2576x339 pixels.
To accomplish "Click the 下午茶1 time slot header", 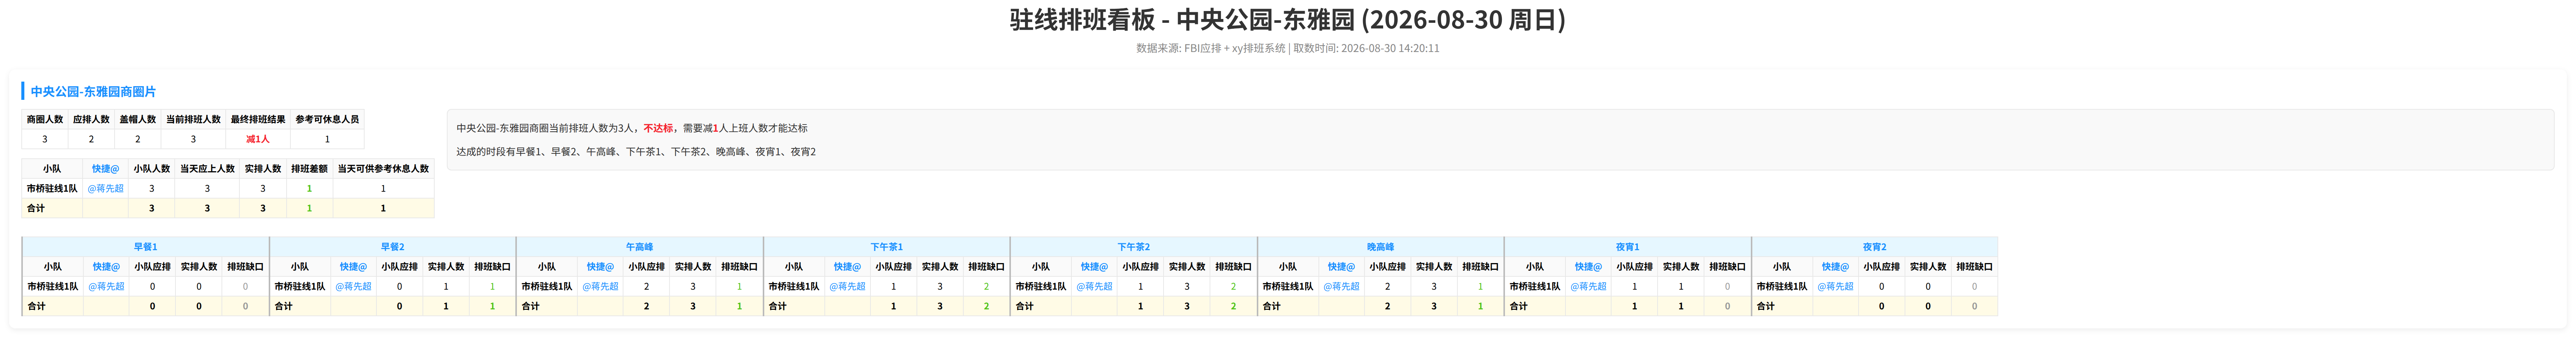I will pos(886,247).
